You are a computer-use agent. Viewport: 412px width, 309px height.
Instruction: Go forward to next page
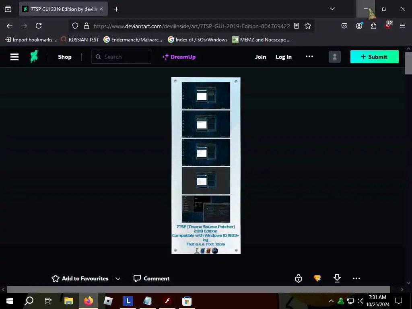24,26
